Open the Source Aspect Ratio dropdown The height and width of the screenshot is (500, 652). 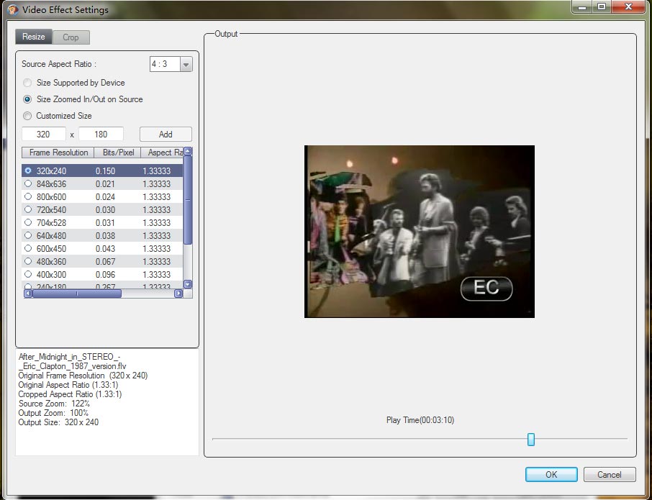click(186, 65)
